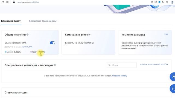
Task: Click the help icon beside Общие комиссии
Action: pos(27,35)
